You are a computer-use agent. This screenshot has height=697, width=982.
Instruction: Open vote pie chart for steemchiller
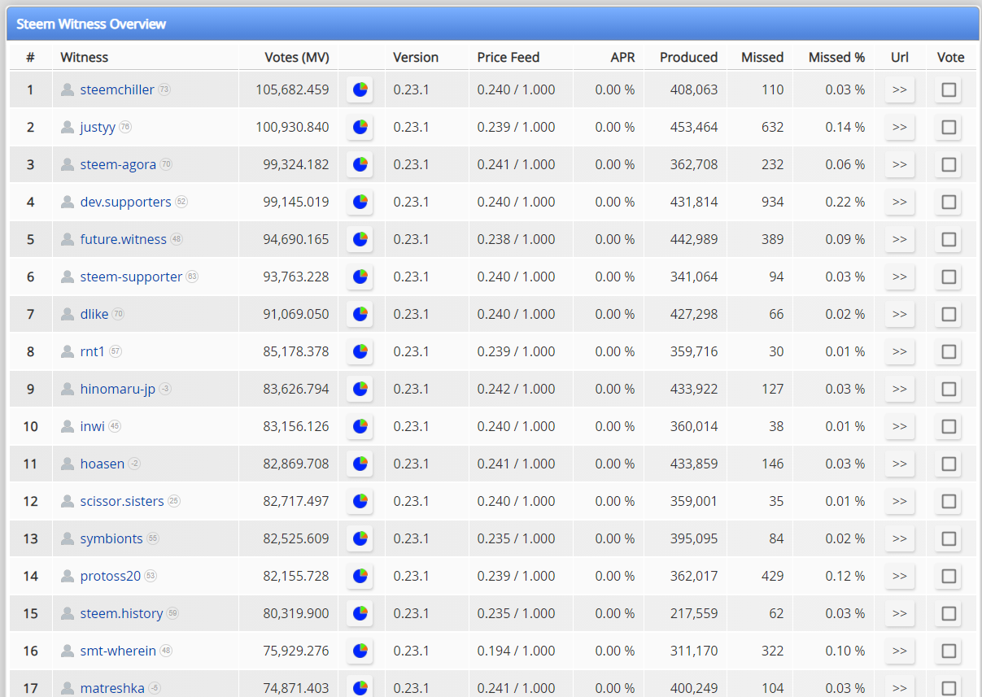(360, 89)
